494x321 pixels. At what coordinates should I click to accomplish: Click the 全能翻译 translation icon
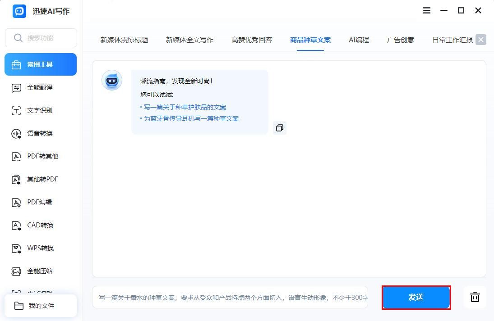16,88
